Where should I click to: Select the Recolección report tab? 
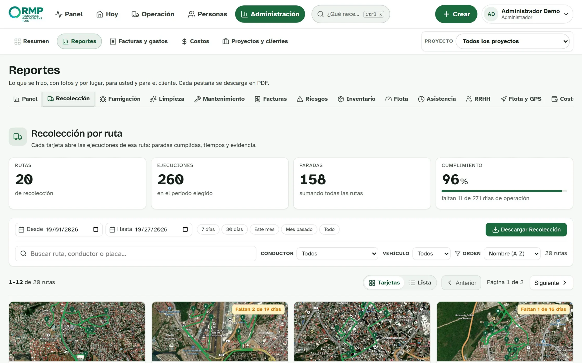69,99
